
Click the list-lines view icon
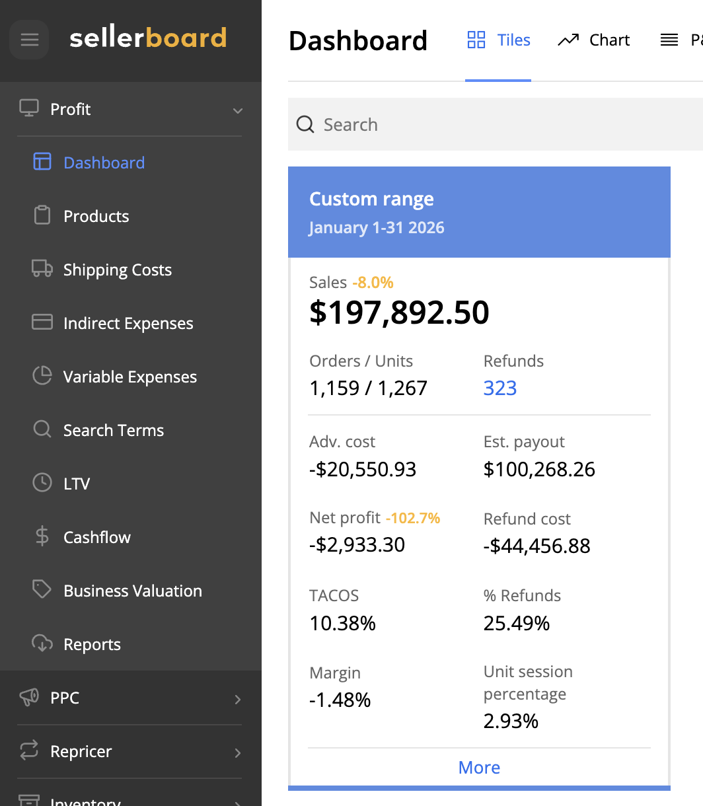669,40
